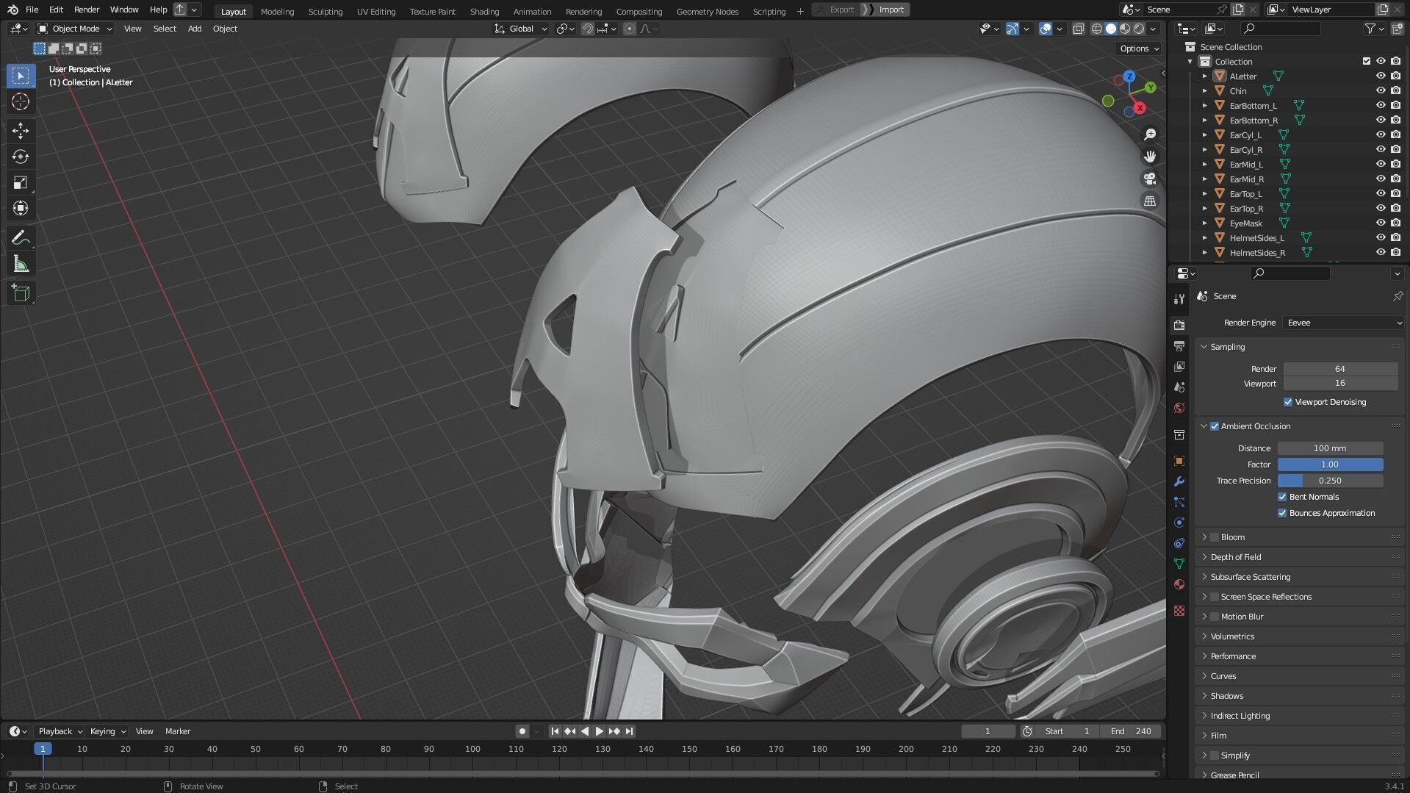Image resolution: width=1410 pixels, height=793 pixels.
Task: Uncheck Bounces Approximation
Action: click(x=1282, y=513)
